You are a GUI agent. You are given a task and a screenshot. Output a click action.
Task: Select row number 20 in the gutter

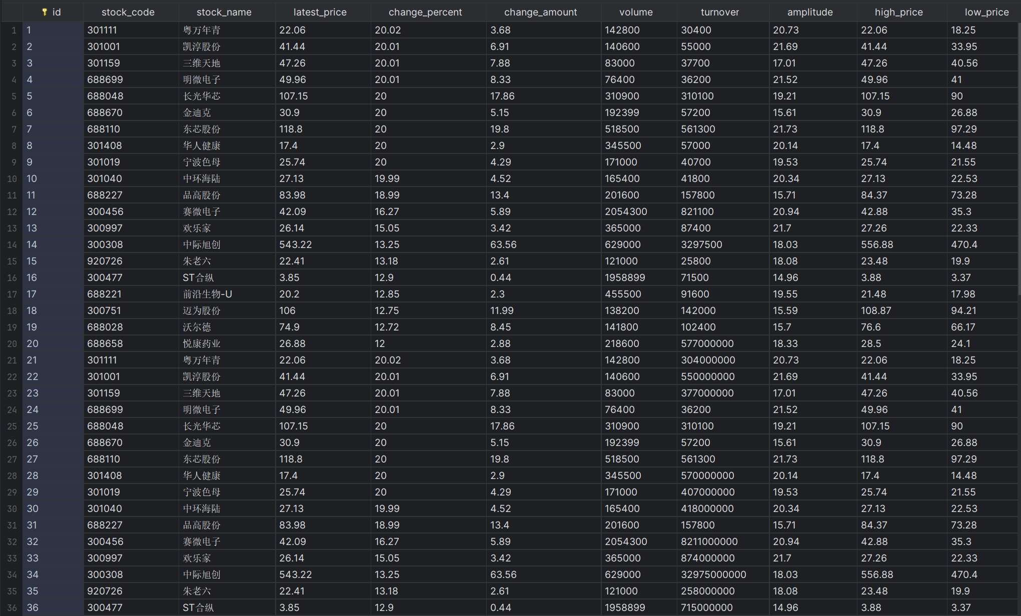[12, 344]
